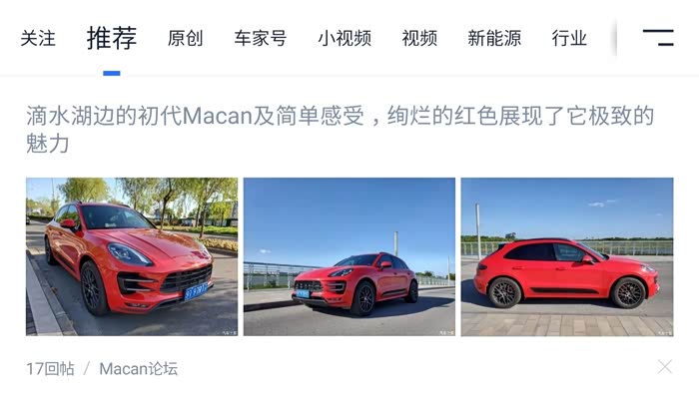Viewport: 699px width, 407px height.
Task: Go to the 行业 tab
Action: [569, 38]
